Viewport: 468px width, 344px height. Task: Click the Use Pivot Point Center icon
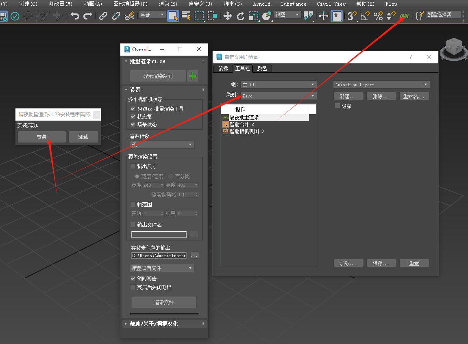[308, 15]
